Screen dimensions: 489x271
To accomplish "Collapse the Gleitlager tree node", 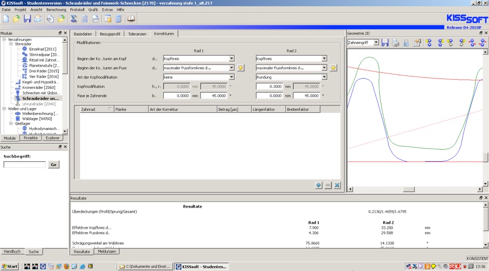I will click(x=11, y=123).
